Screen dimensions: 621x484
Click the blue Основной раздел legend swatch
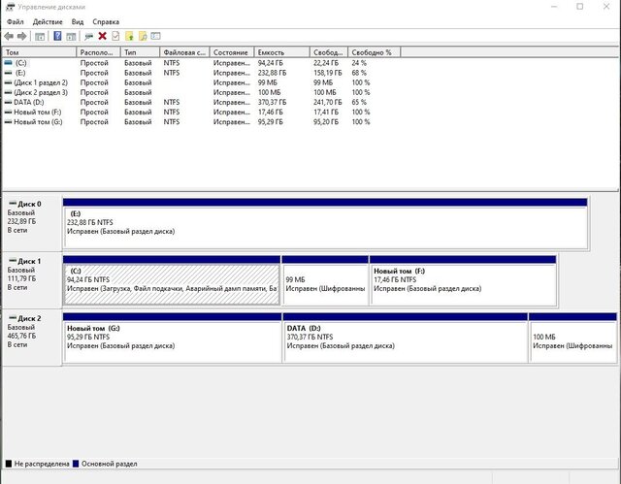pyautogui.click(x=78, y=465)
